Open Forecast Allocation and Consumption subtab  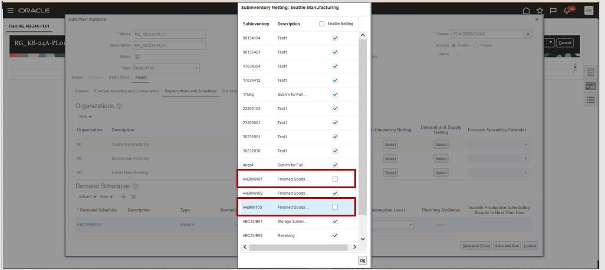click(126, 91)
